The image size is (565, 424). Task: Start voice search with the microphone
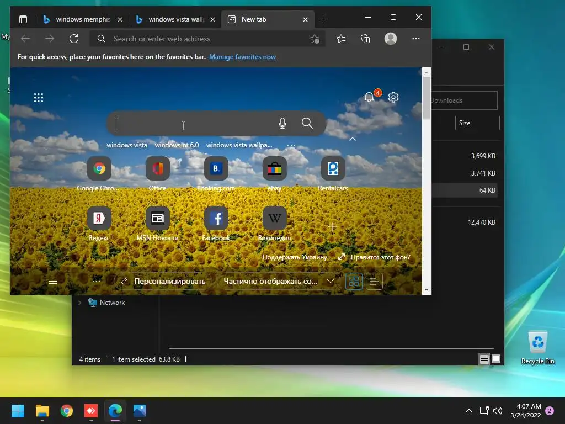click(282, 123)
